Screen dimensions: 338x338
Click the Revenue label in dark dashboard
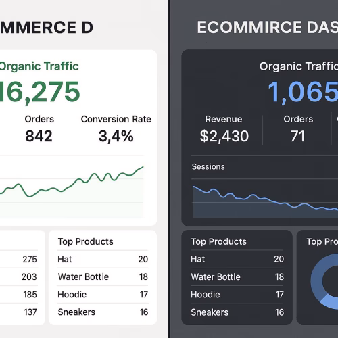pyautogui.click(x=224, y=119)
